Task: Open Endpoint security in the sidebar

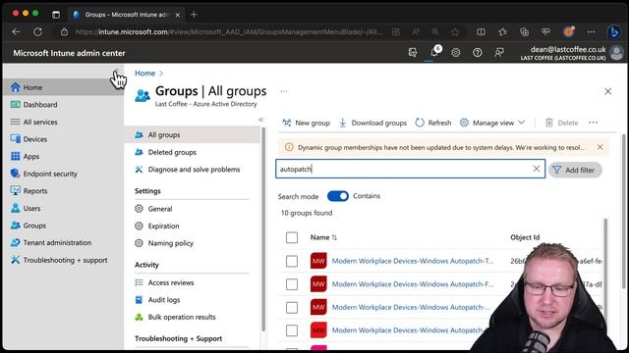Action: [x=50, y=174]
